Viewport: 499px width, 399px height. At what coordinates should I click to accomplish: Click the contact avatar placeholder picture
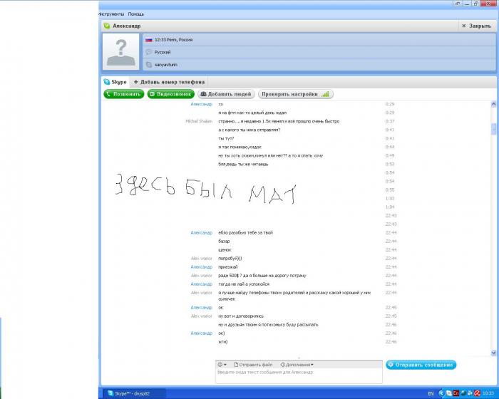120,51
